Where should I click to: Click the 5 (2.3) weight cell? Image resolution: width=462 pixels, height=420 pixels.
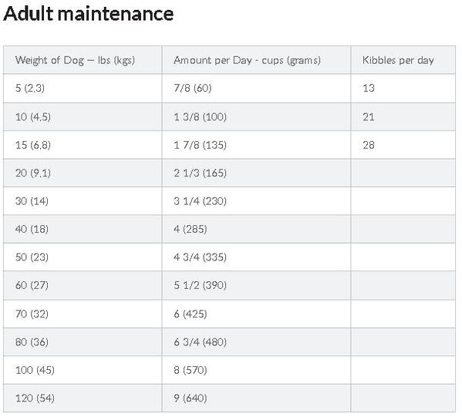click(83, 89)
